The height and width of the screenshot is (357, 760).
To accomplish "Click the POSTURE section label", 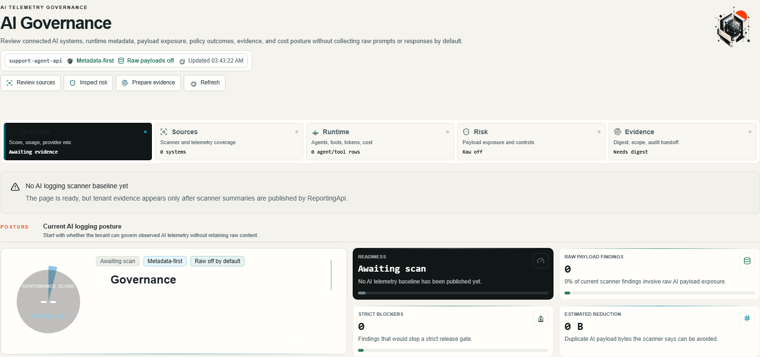I will [x=15, y=227].
